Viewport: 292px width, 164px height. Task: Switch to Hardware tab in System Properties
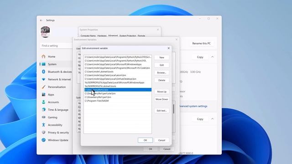coord(102,36)
